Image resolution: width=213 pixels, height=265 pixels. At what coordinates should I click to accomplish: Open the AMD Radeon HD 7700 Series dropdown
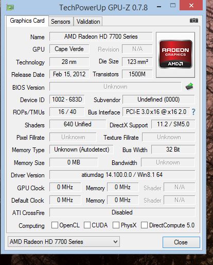pyautogui.click(x=64, y=242)
